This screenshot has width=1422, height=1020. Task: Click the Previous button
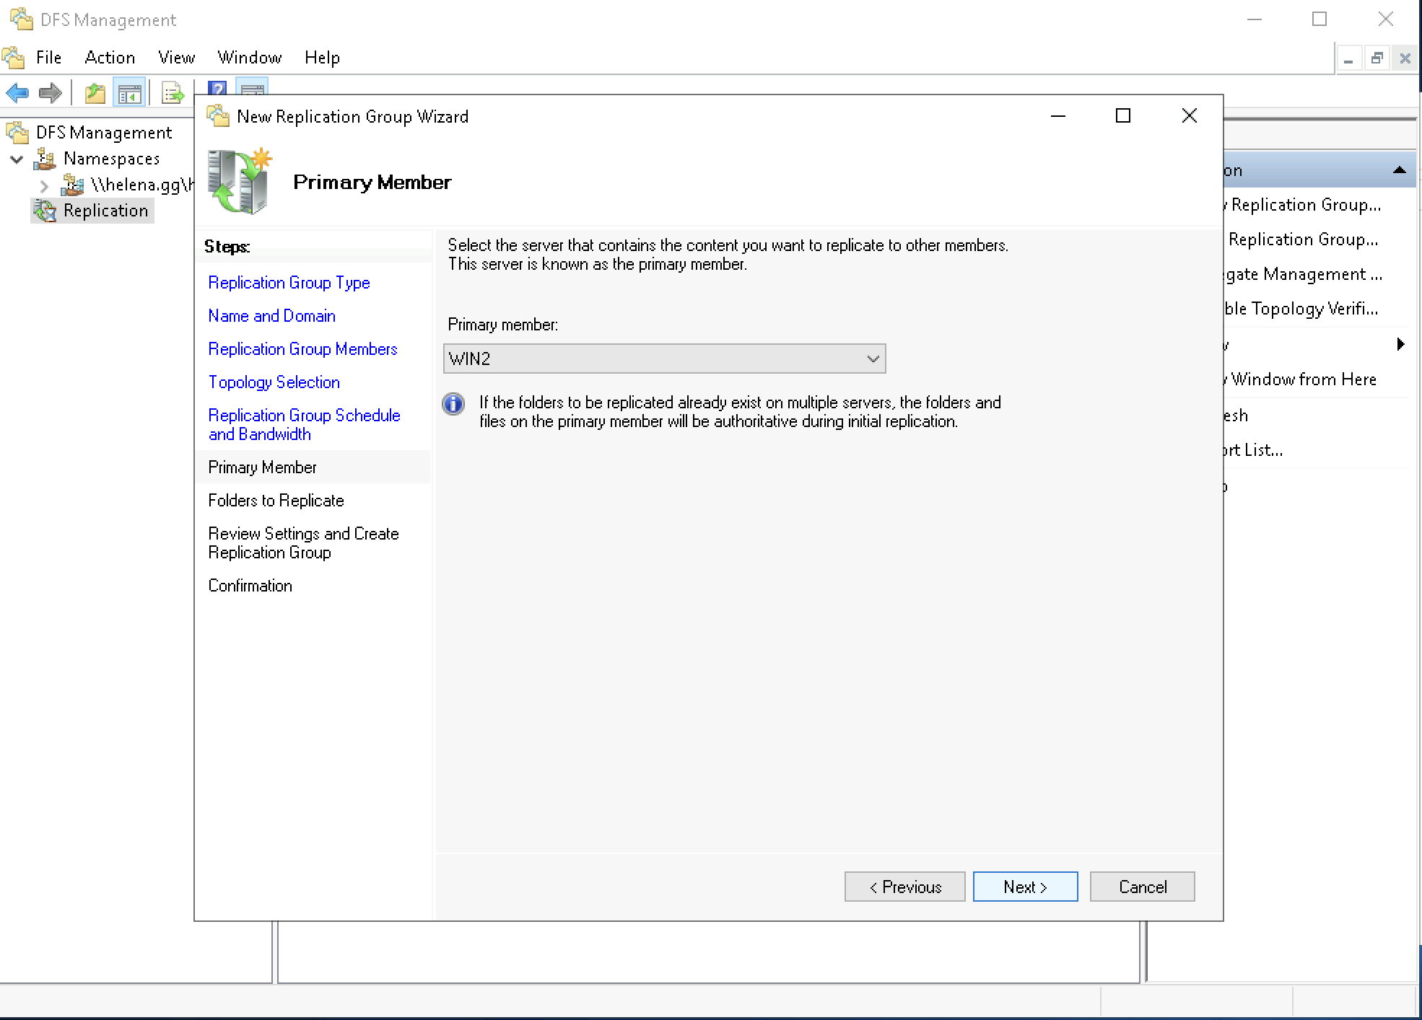[904, 887]
